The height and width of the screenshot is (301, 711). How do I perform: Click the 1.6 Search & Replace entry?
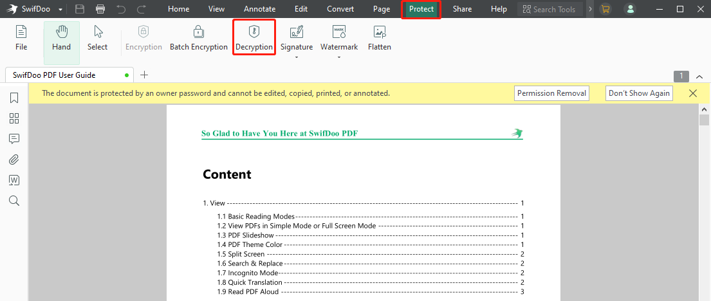[371, 264]
